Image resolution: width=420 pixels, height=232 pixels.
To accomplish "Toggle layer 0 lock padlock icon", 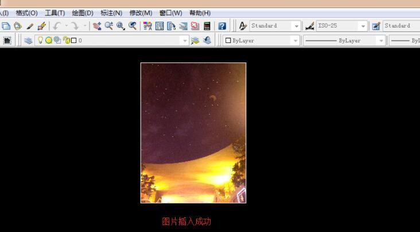I will [x=66, y=41].
